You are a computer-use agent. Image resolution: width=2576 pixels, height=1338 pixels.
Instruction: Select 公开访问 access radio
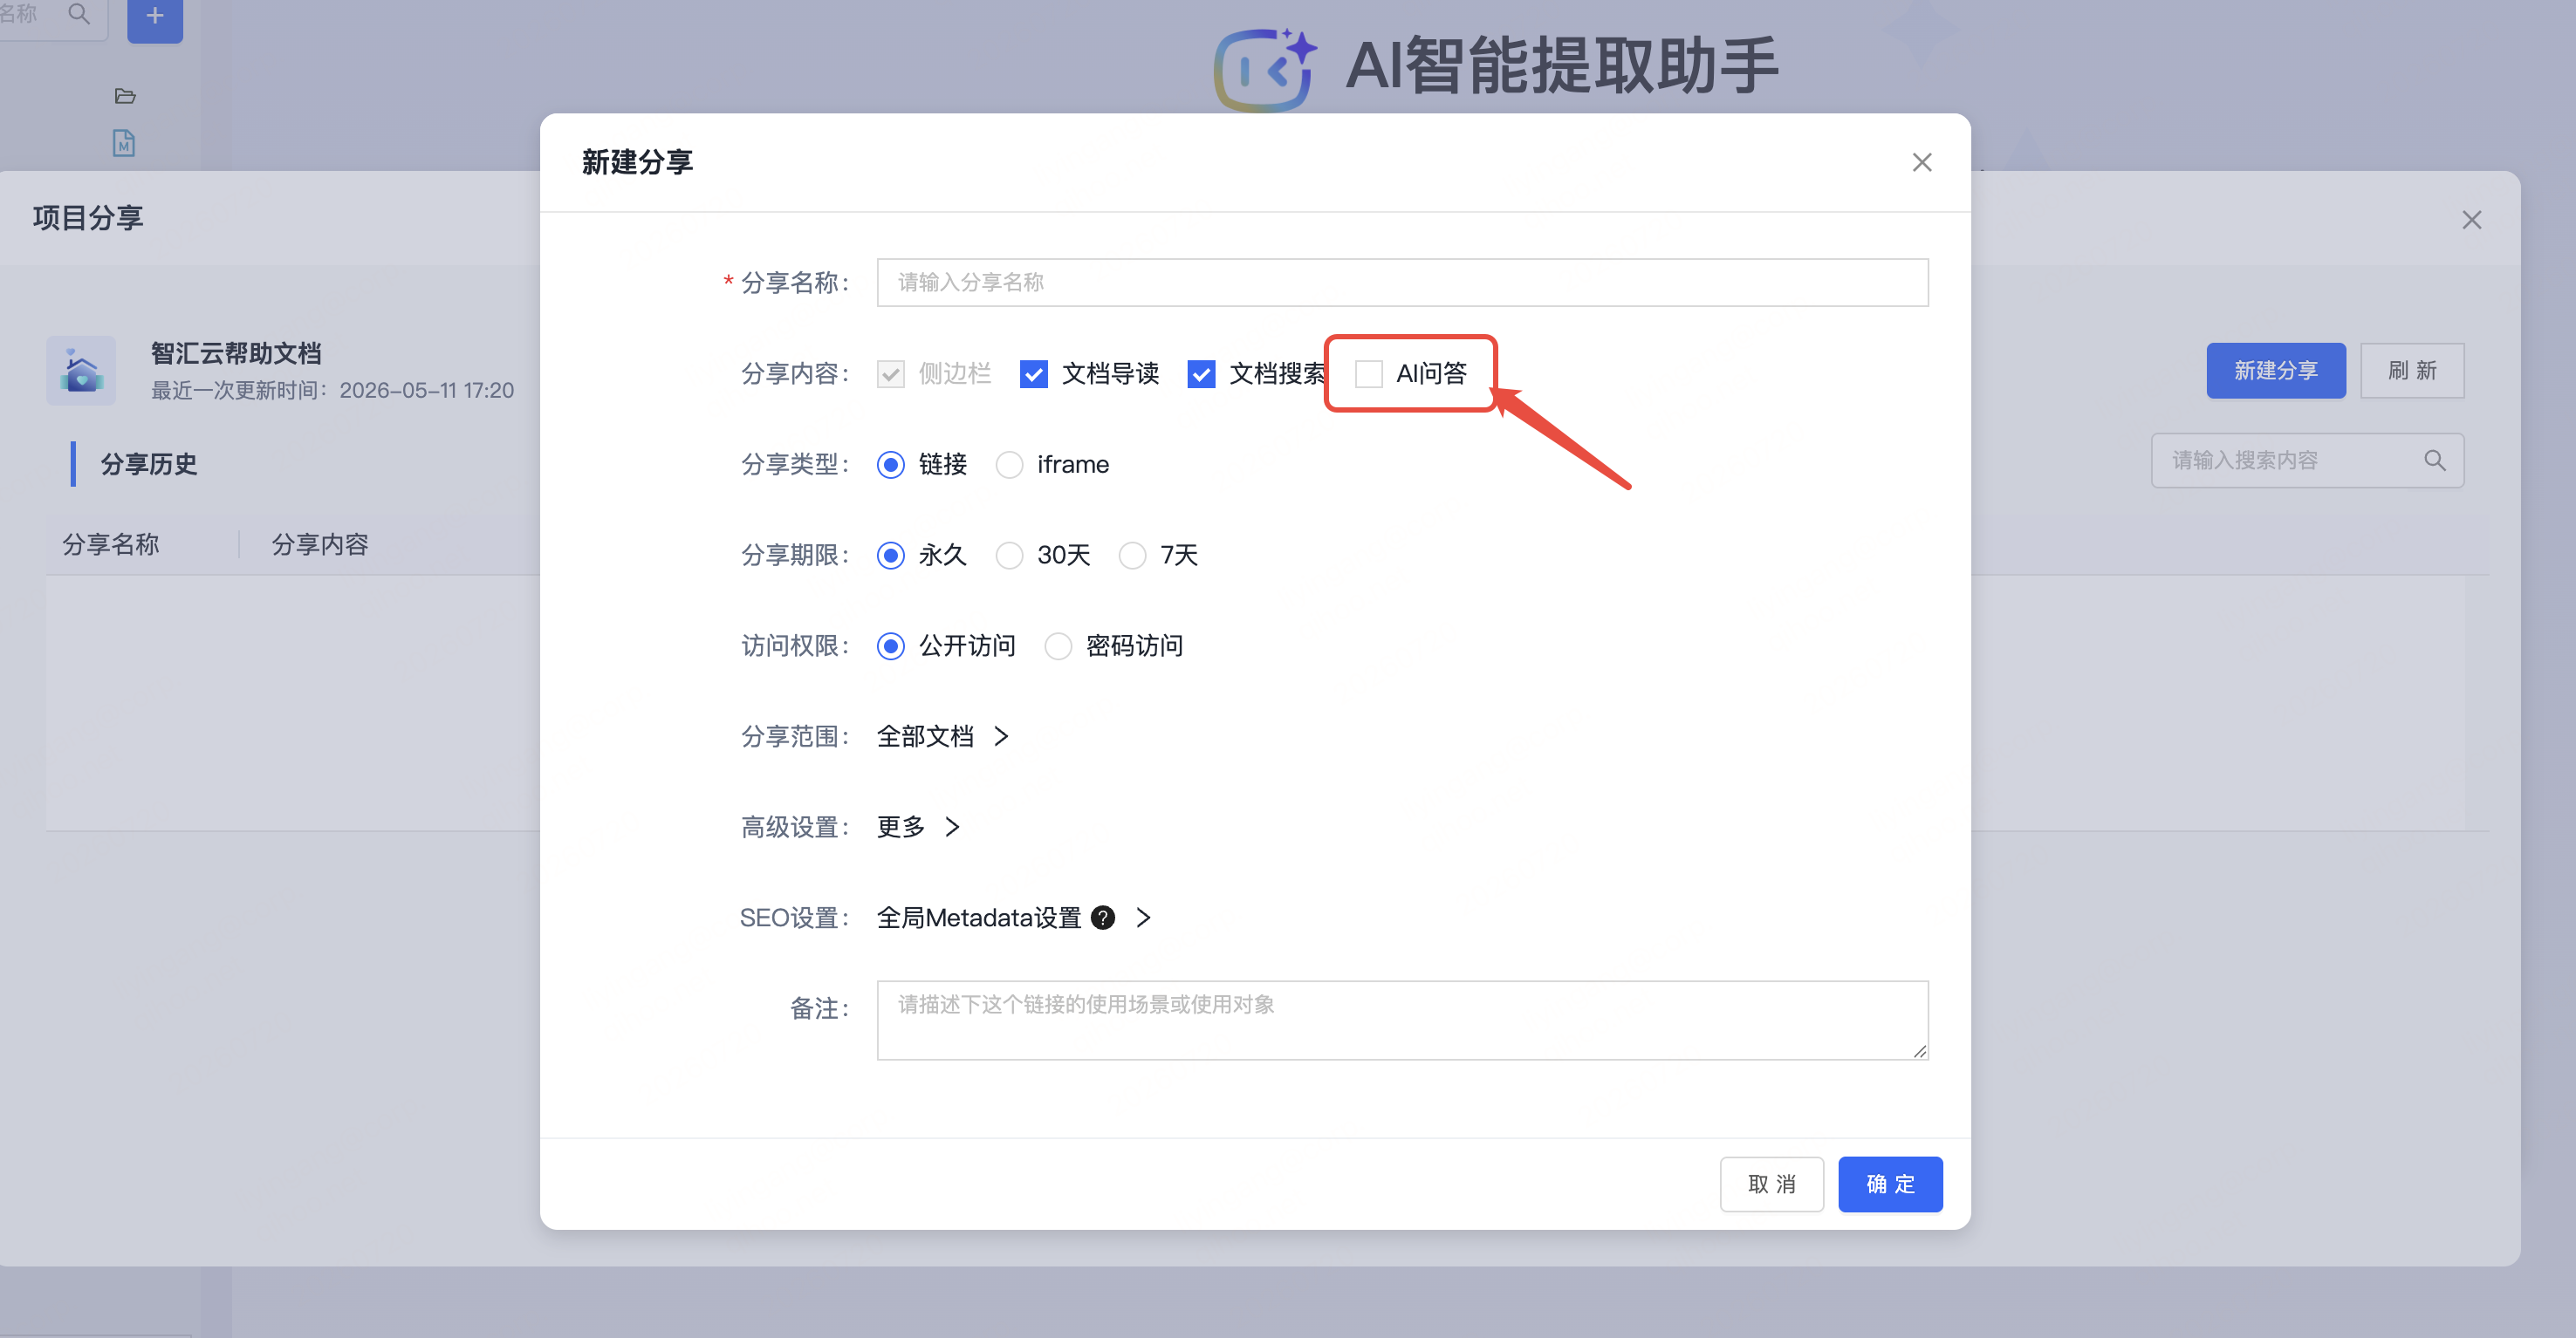pos(890,646)
